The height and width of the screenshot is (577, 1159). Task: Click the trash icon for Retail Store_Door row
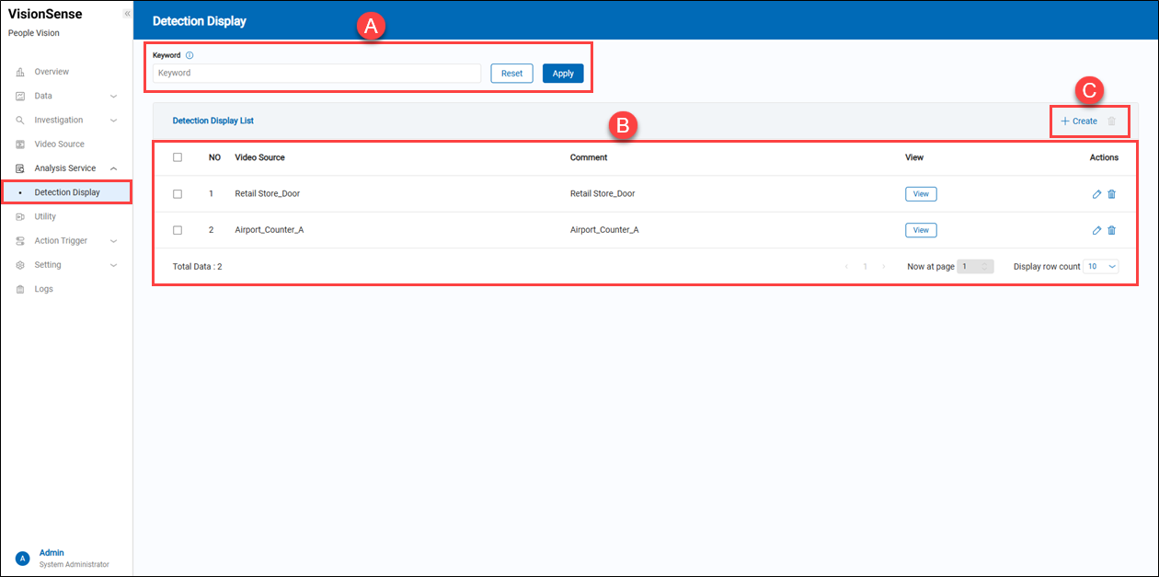coord(1111,194)
